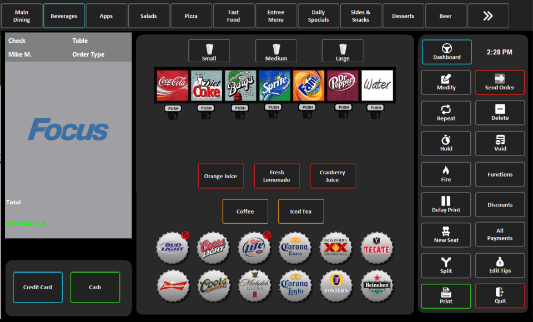Switch to Main Dining tab
The image size is (533, 322).
point(22,16)
